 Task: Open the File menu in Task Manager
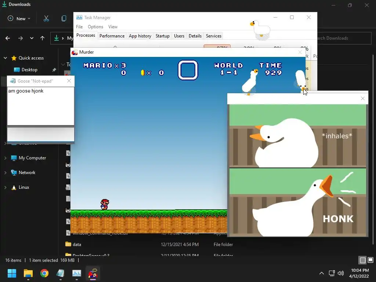79,27
